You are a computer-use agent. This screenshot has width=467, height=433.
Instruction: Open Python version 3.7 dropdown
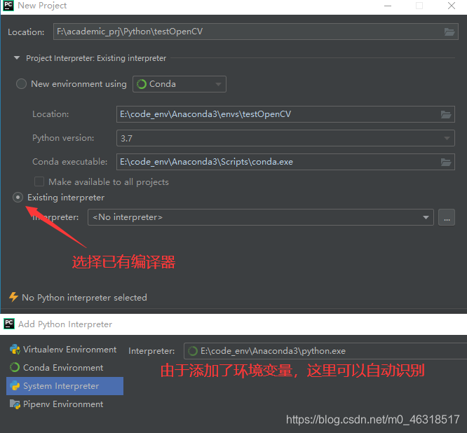pos(285,138)
